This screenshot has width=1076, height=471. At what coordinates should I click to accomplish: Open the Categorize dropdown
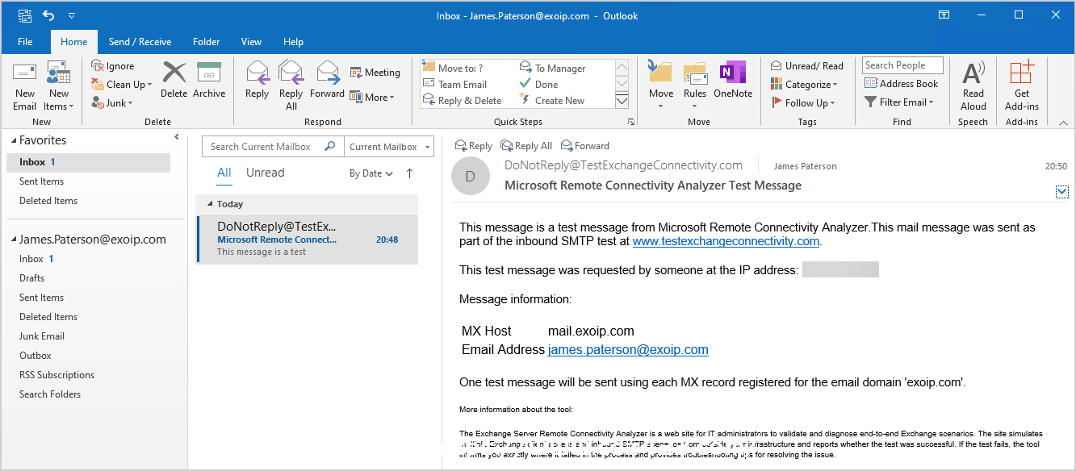804,85
